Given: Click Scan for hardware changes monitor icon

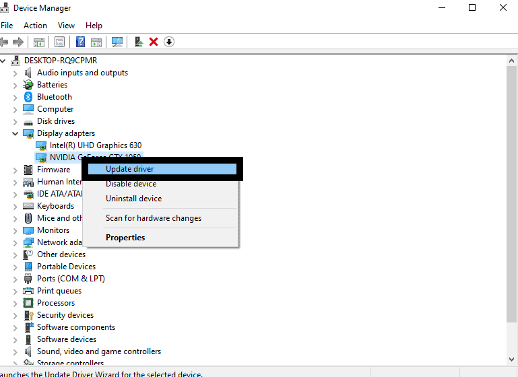Looking at the screenshot, I should point(117,42).
